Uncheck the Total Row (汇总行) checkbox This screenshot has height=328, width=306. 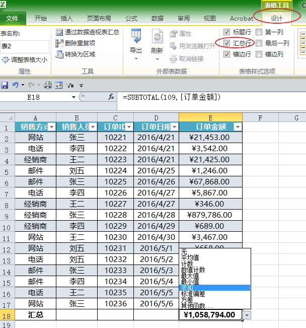pyautogui.click(x=226, y=43)
